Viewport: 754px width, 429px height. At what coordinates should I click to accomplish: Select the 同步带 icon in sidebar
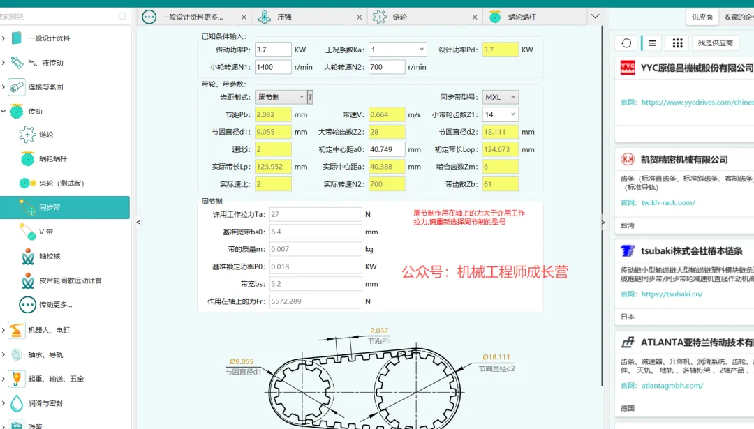27,207
